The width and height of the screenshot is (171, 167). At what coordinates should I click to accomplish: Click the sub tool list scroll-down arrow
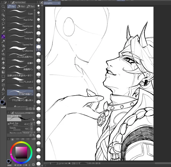pos(34,106)
